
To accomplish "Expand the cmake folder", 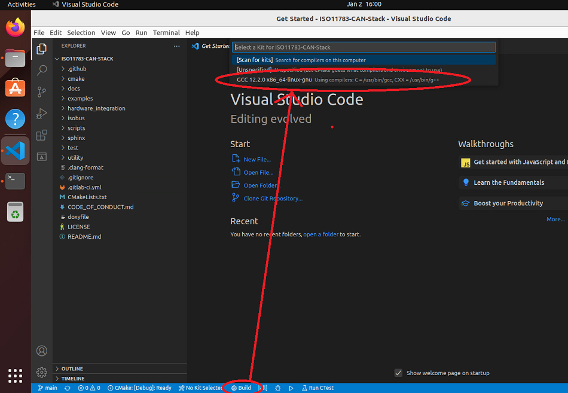I will coord(76,79).
